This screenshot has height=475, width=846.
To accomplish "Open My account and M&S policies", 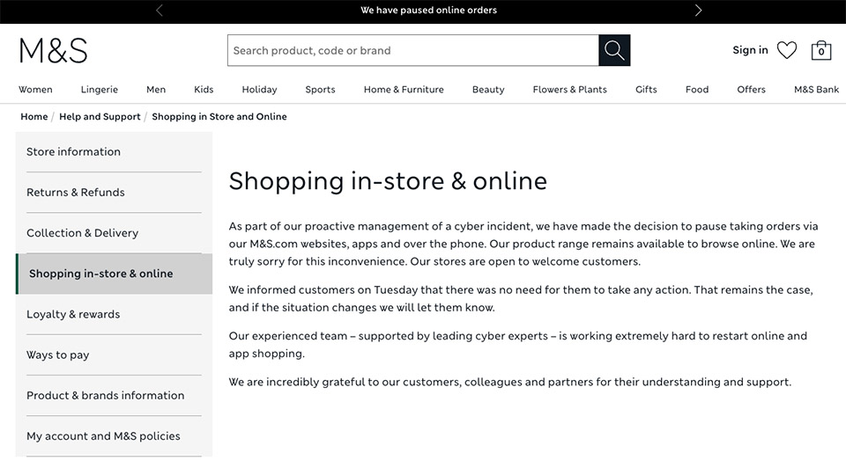I will (x=103, y=435).
